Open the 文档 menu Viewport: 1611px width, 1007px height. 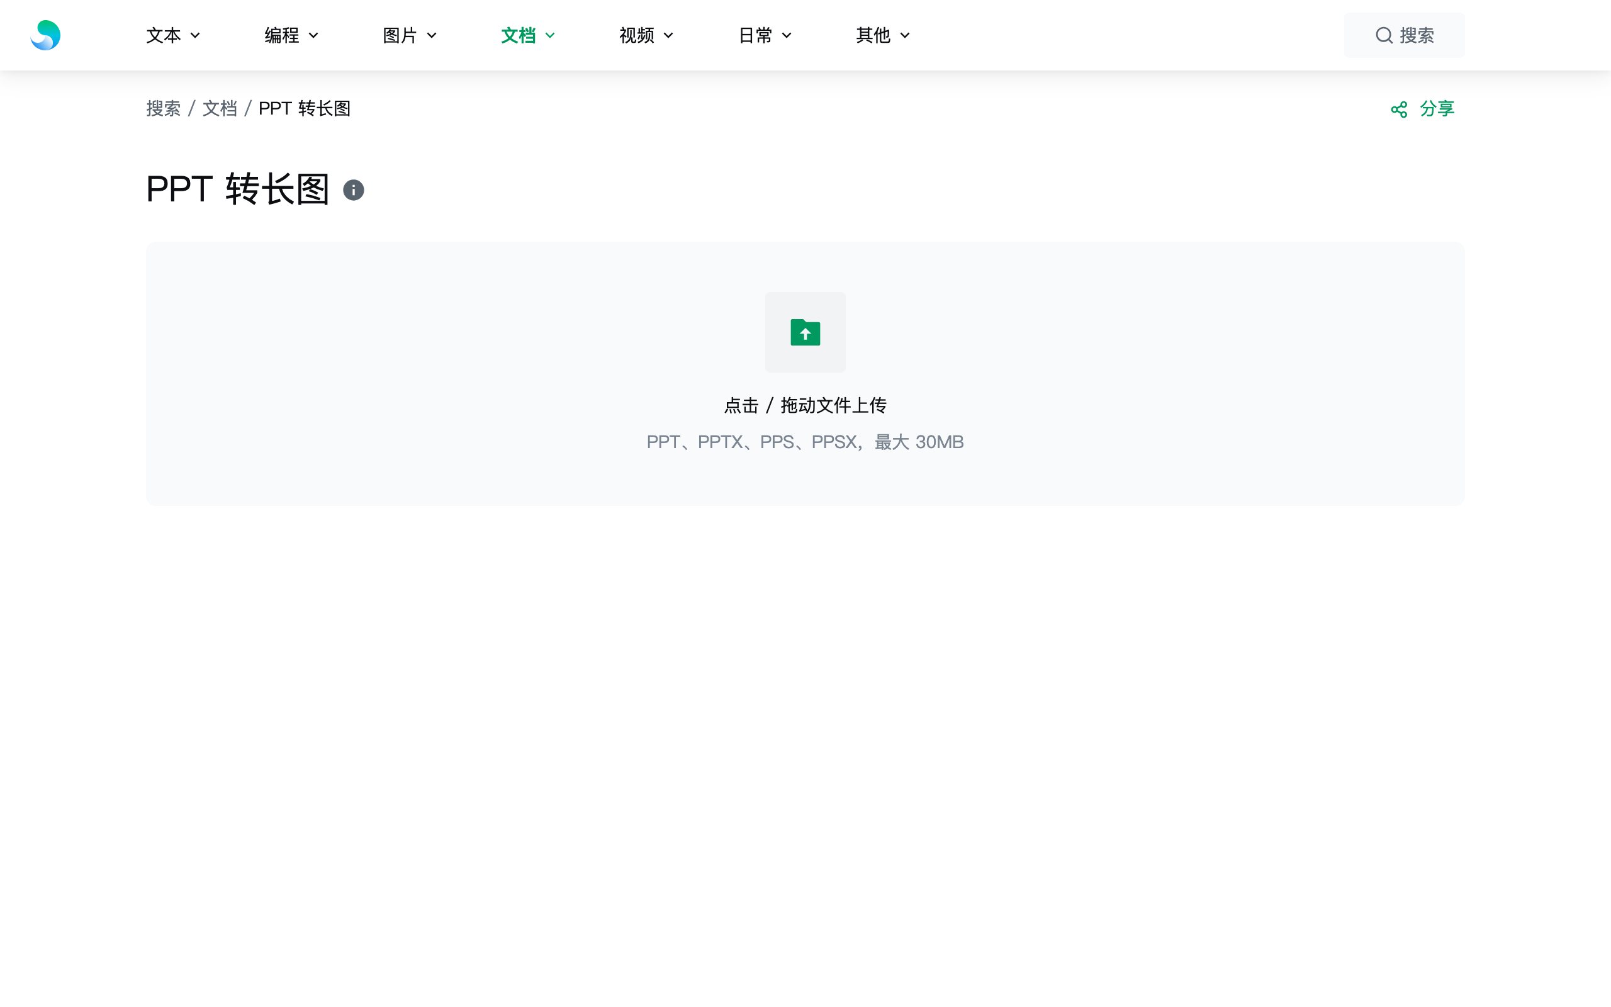pos(528,35)
